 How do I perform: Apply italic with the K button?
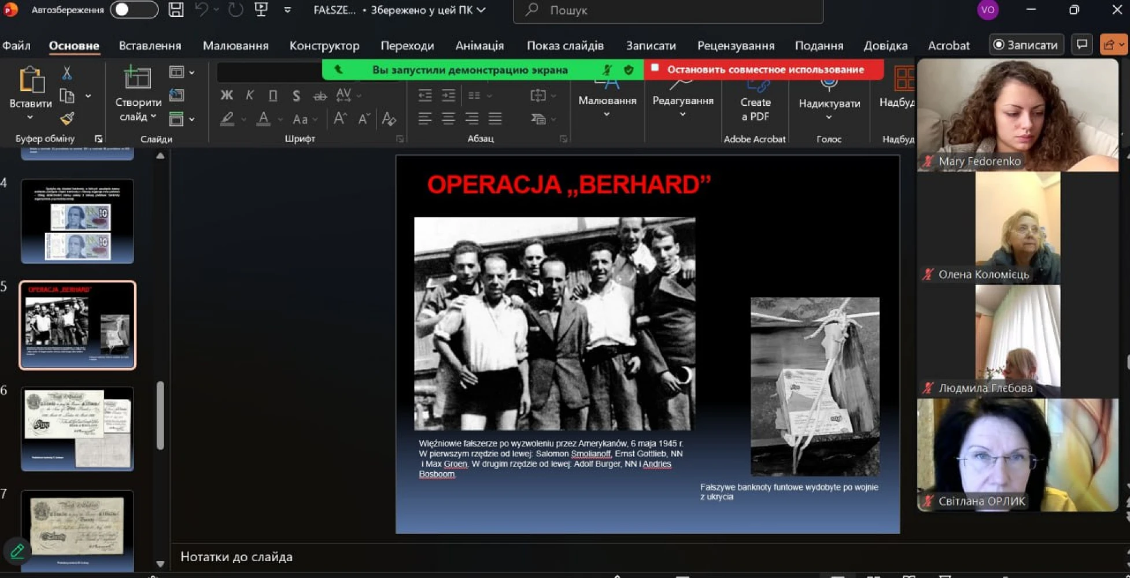(x=250, y=95)
